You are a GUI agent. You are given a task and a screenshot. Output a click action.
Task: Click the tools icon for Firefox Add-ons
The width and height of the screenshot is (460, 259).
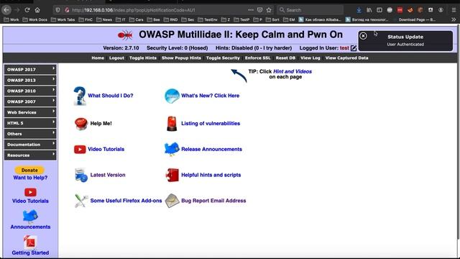81,201
